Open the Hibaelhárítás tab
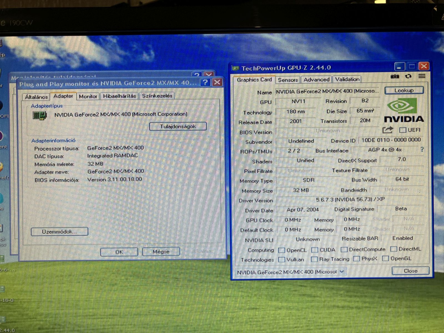 coord(119,96)
